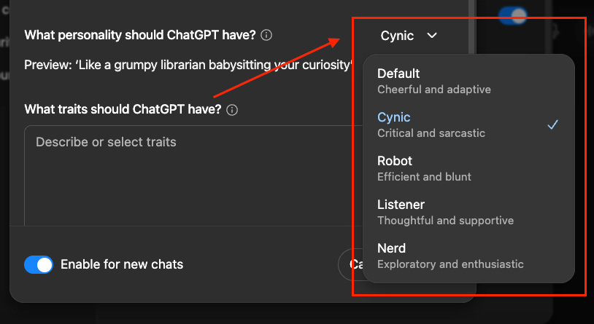Viewport: 594px width, 324px height.
Task: Click the checkmark on the Cynic row
Action: click(552, 125)
